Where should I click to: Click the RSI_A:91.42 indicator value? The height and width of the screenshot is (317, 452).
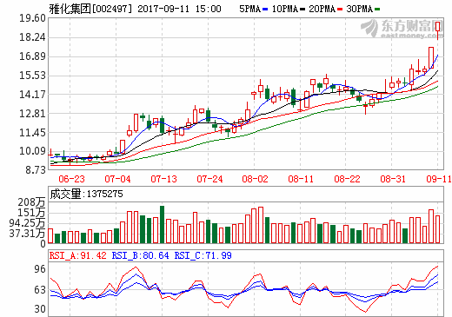[78, 255]
